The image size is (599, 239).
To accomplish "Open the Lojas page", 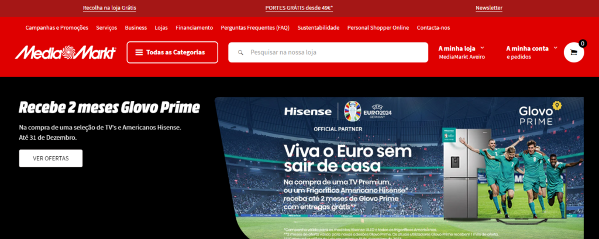I will coord(161,28).
